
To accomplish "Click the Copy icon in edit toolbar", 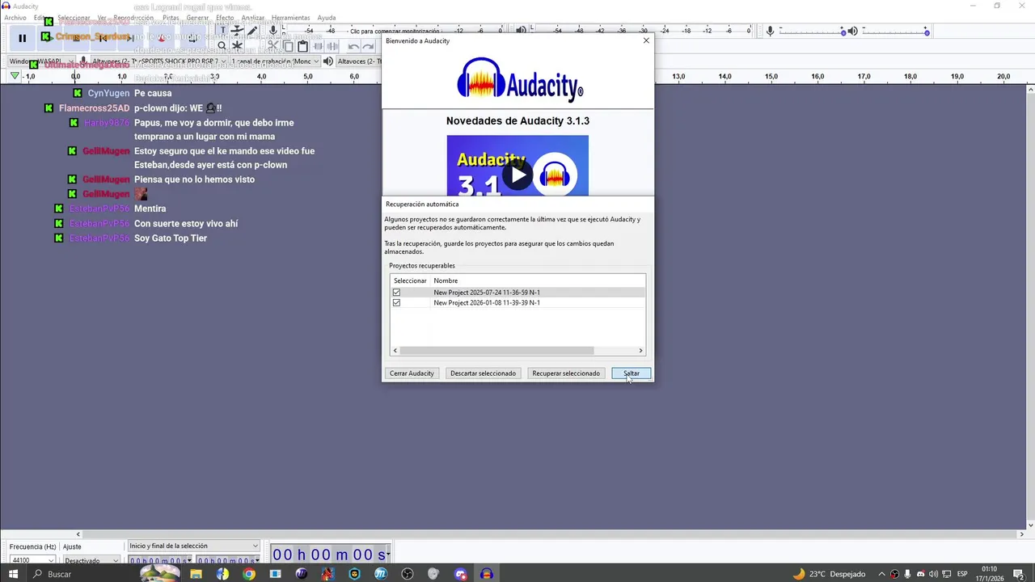I will tap(289, 46).
